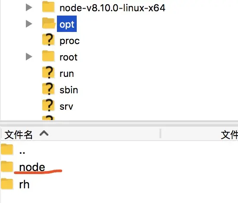Select the sbin directory label
238x203 pixels.
(x=69, y=90)
